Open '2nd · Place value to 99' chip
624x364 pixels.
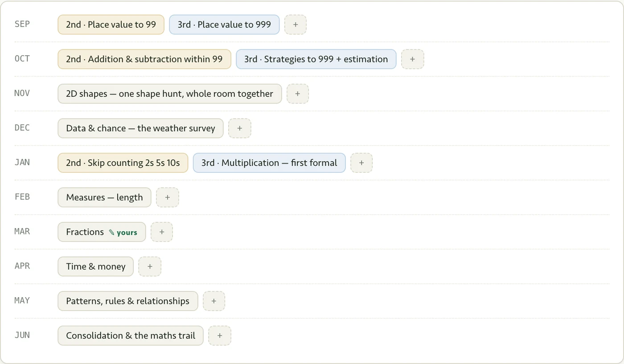pos(111,25)
